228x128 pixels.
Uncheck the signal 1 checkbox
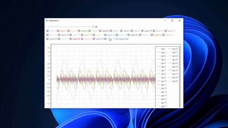[47, 31]
